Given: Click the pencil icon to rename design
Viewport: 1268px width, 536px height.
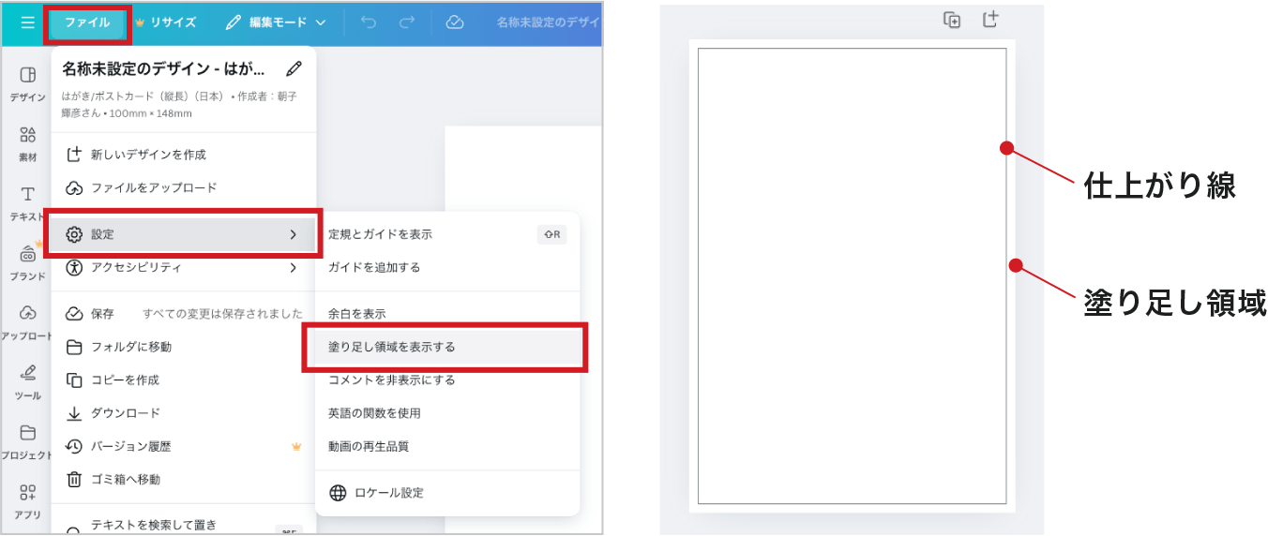Looking at the screenshot, I should point(294,68).
